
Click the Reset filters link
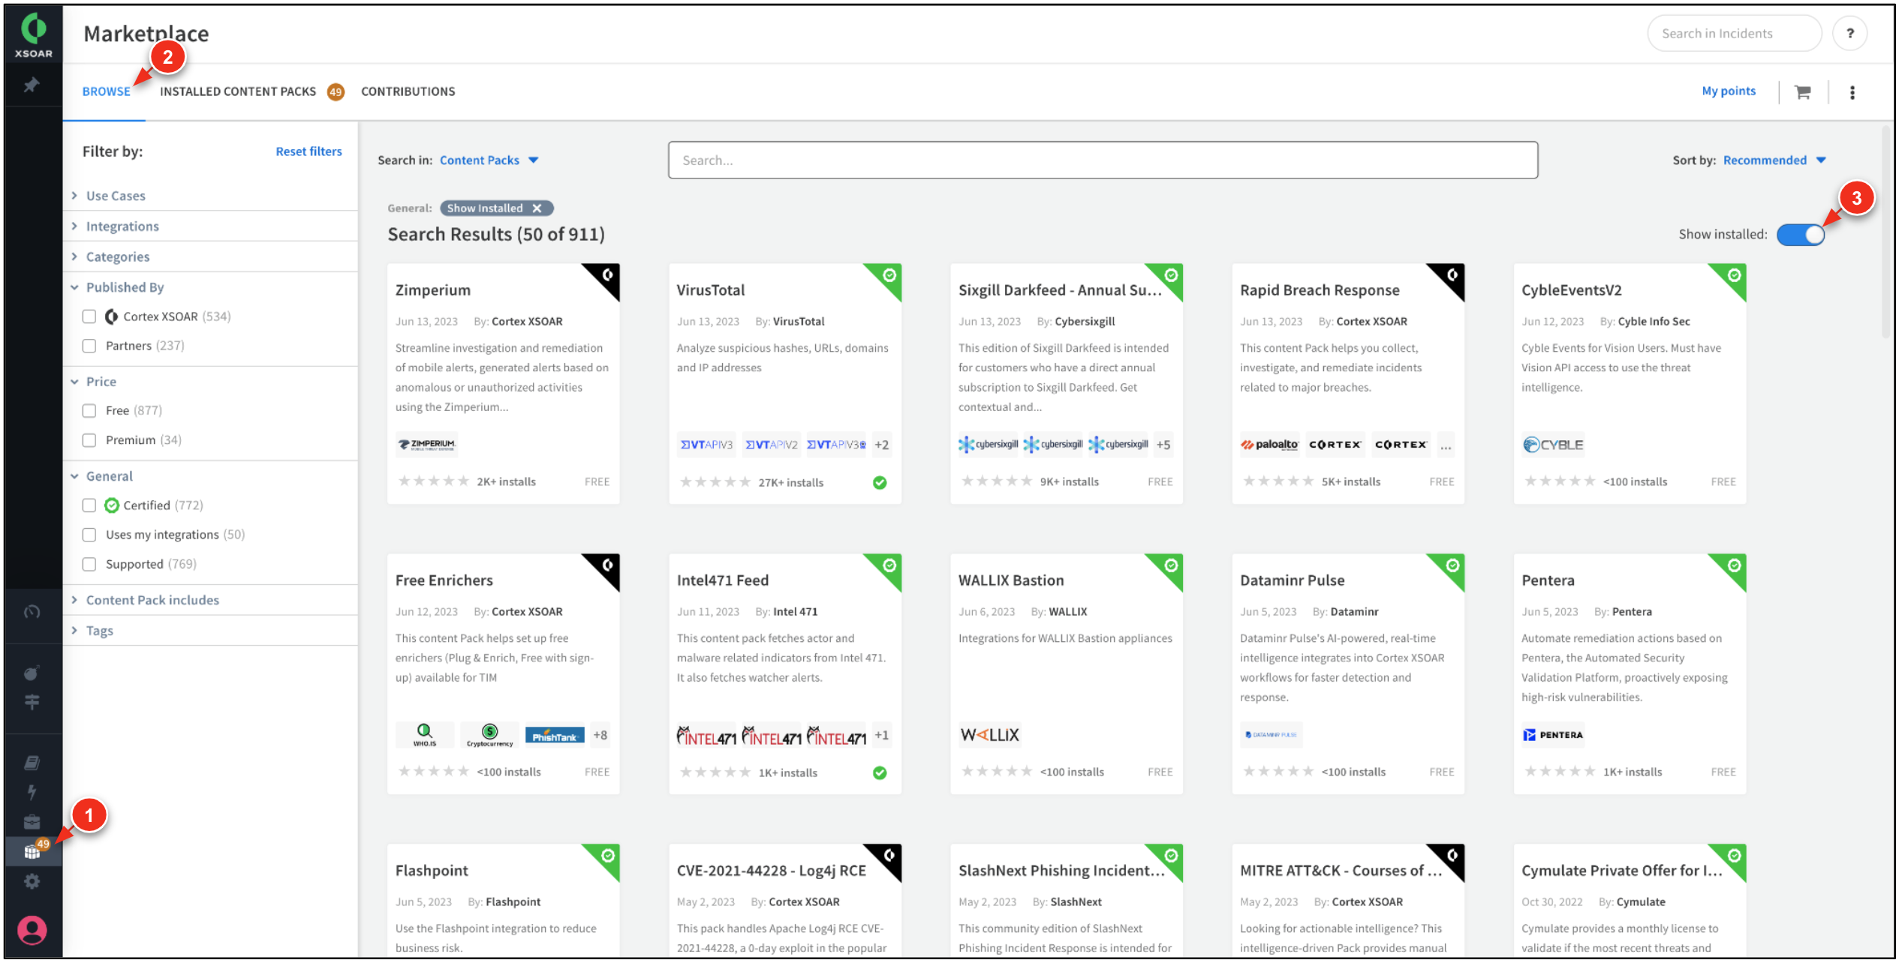pyautogui.click(x=308, y=151)
